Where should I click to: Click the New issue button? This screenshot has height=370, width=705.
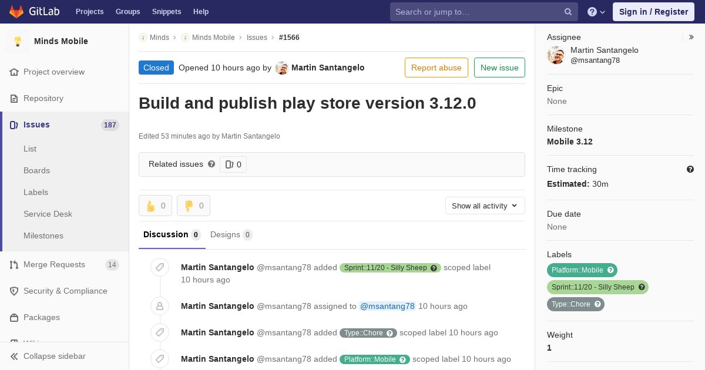pos(499,68)
